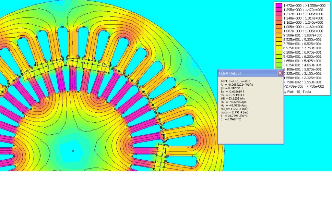
Task: Select legend text 6.975e-001 : 7.750e-001
Action: [302, 48]
